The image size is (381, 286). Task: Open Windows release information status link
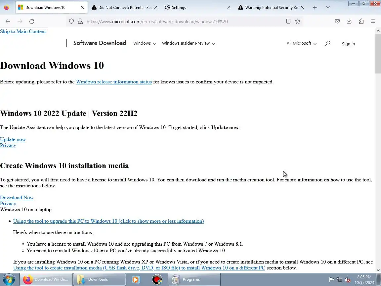pyautogui.click(x=114, y=82)
